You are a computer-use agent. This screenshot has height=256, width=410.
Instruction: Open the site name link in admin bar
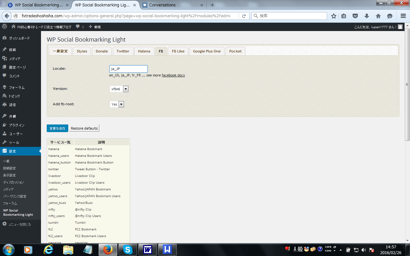[41, 27]
